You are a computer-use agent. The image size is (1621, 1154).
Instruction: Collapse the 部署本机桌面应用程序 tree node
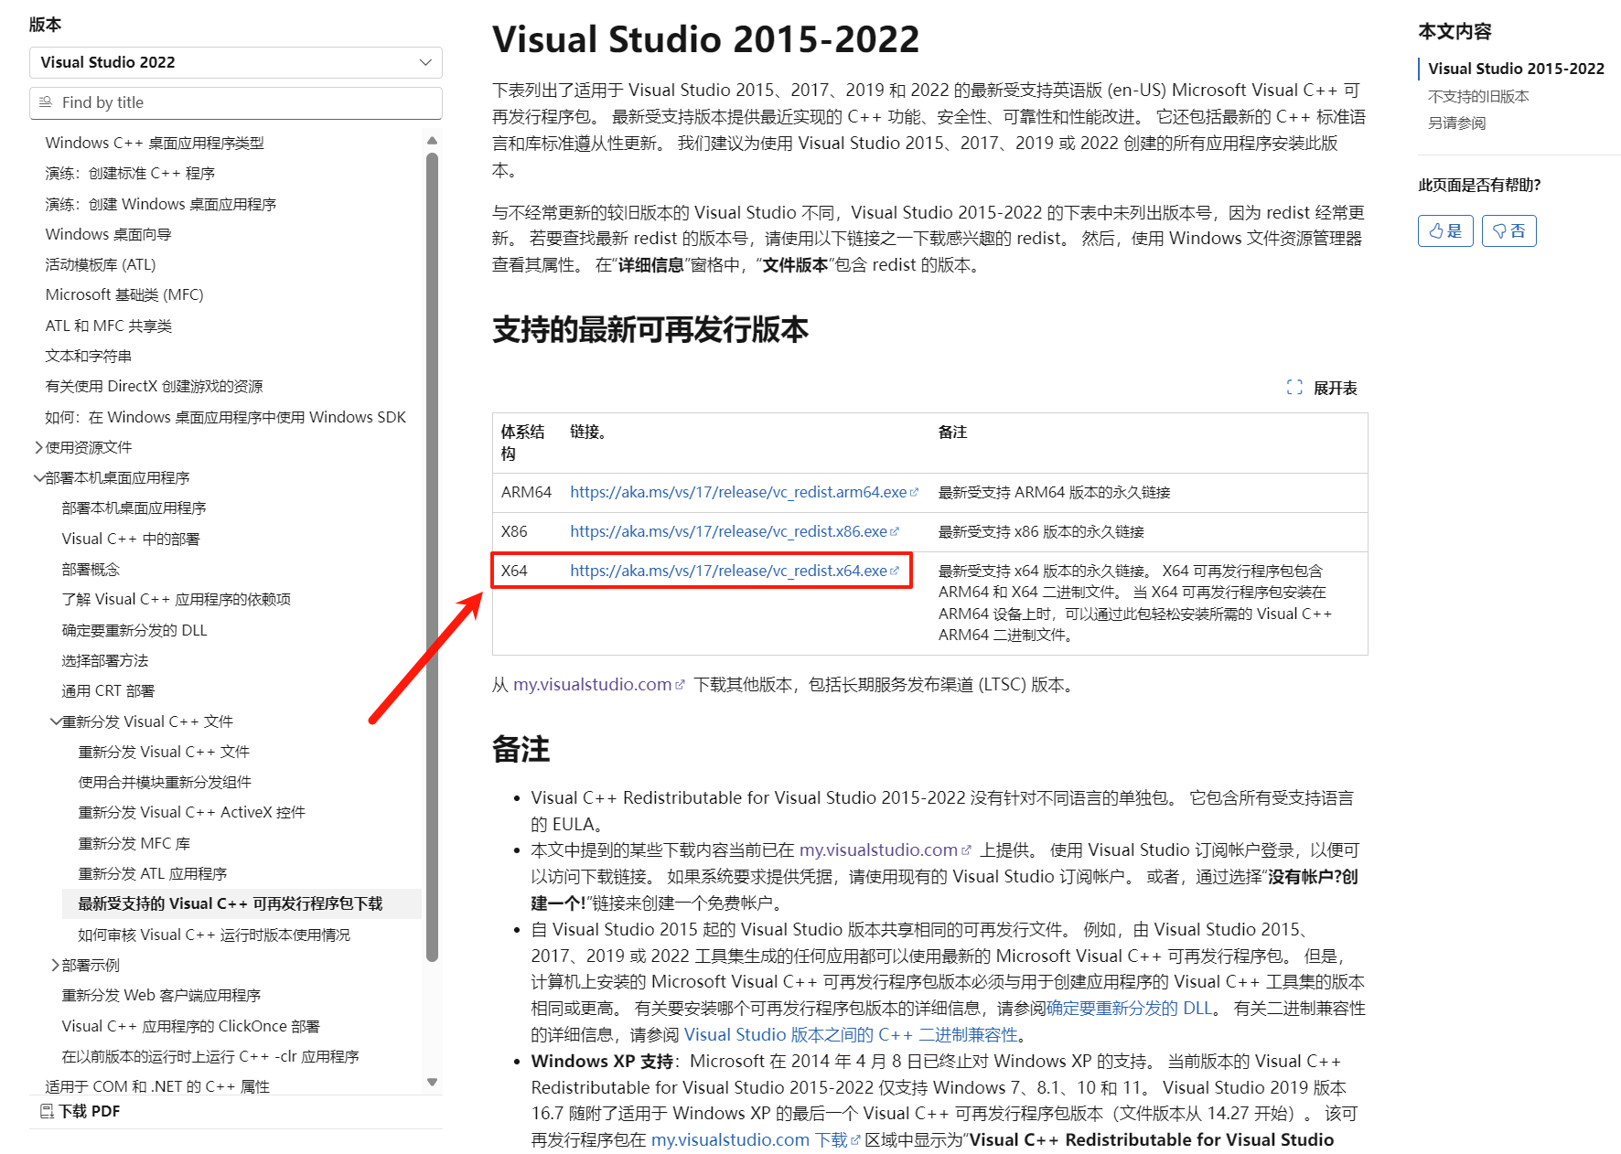39,478
